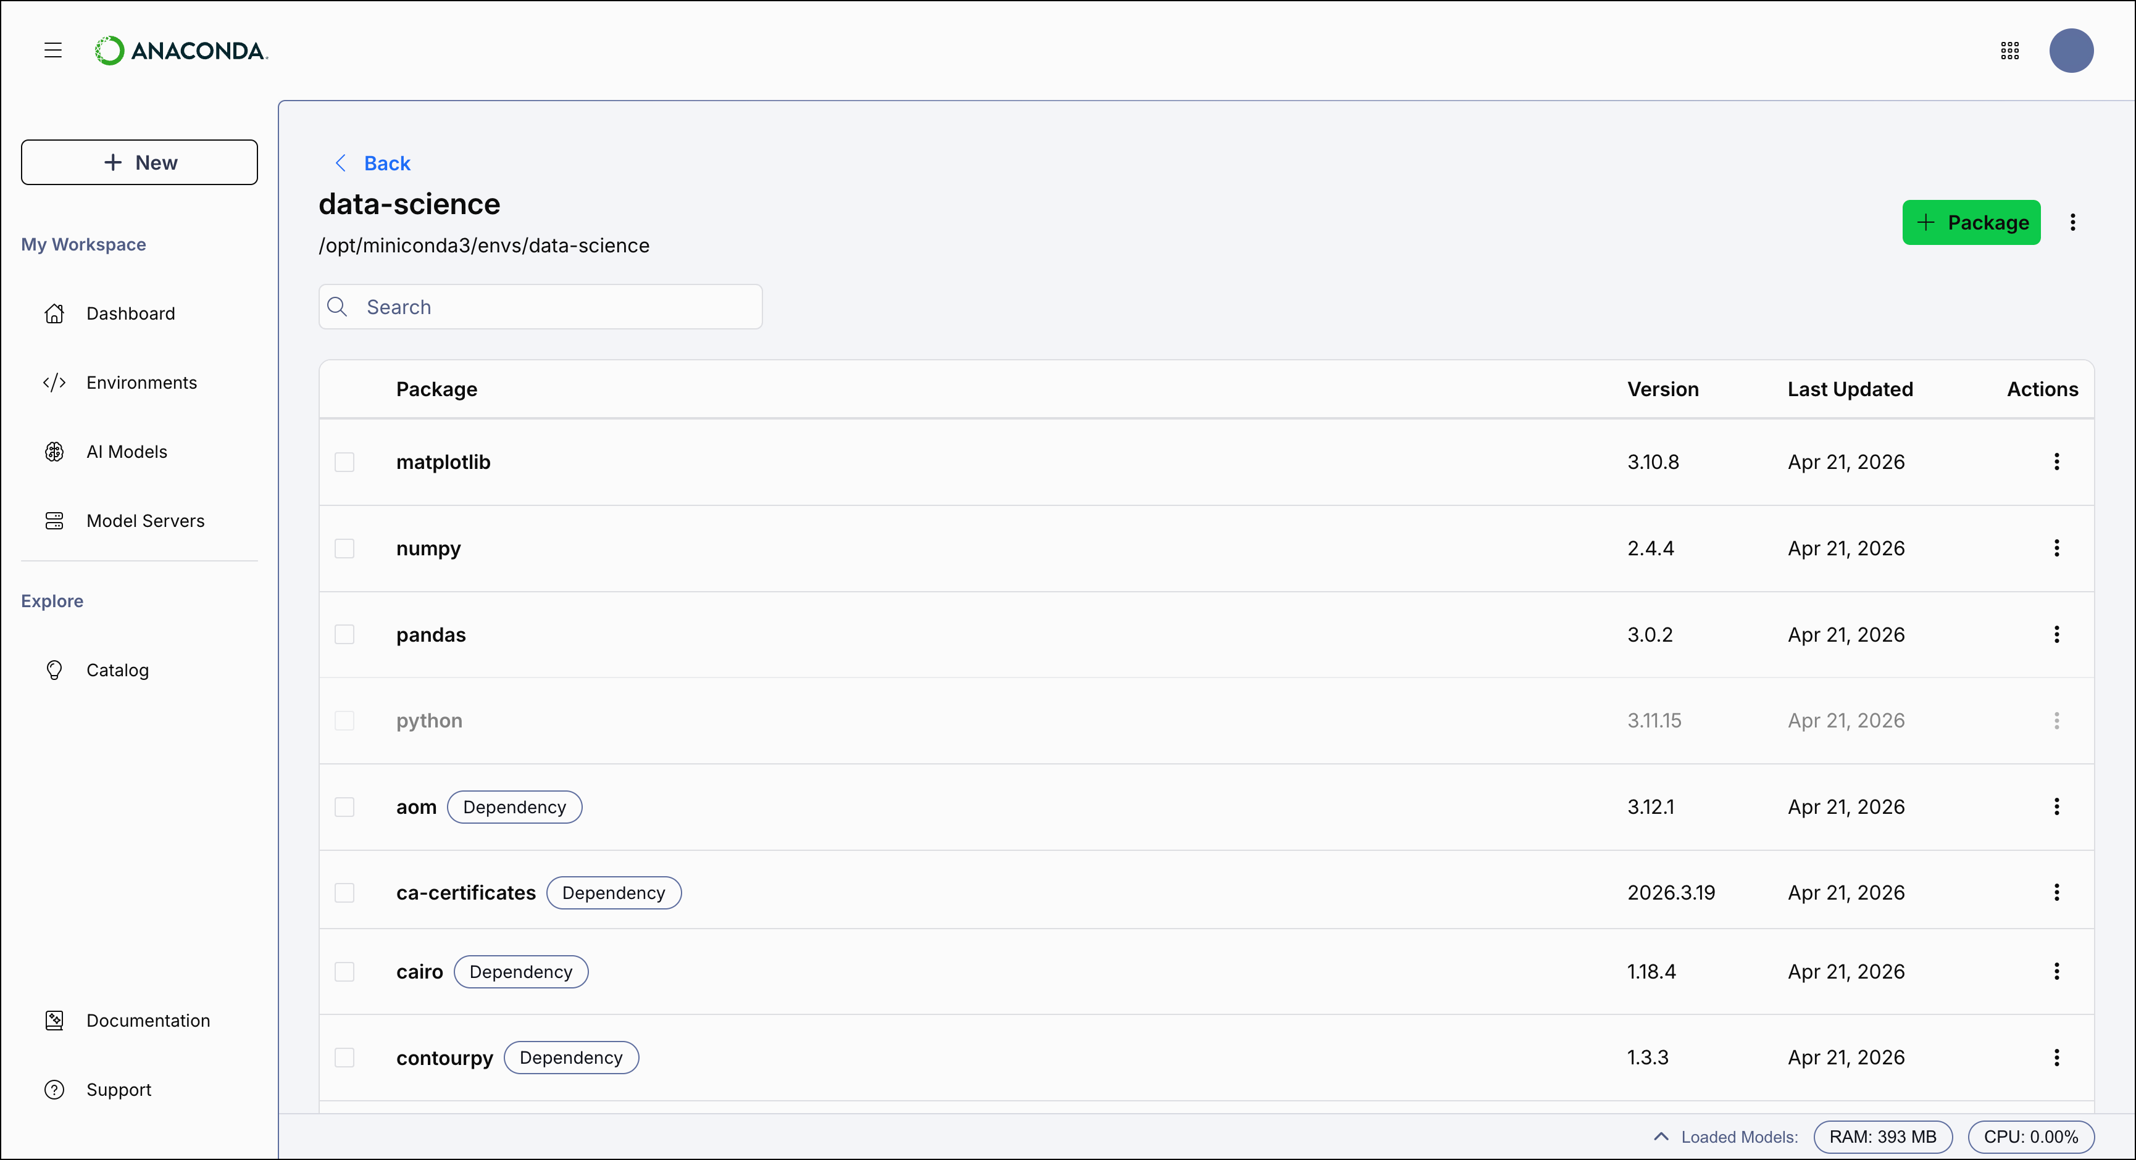Click Loaded Models label
2136x1160 pixels.
(x=1740, y=1137)
